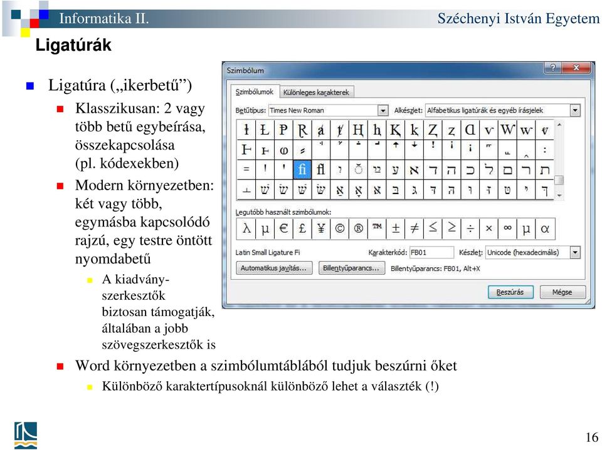Cancel with the Mégse button

pyautogui.click(x=562, y=292)
